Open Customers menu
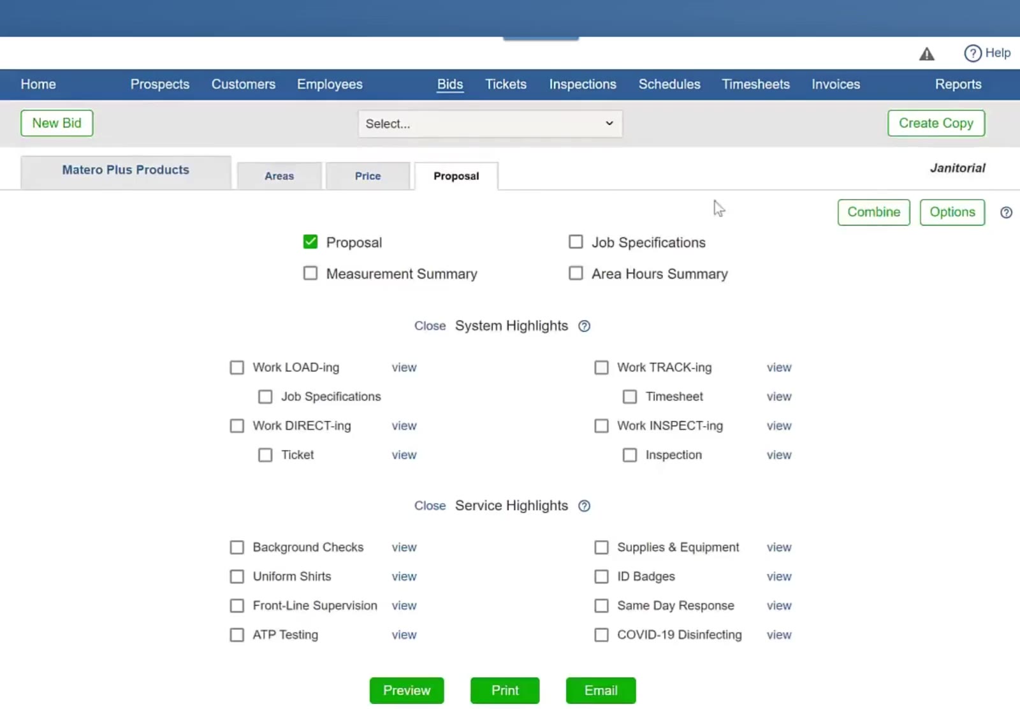The width and height of the screenshot is (1020, 709). tap(244, 84)
